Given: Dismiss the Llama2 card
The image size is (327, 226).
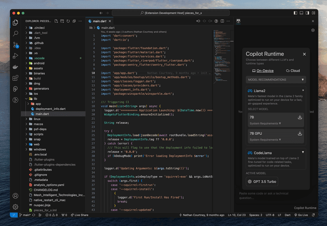Looking at the screenshot, I should [303, 90].
